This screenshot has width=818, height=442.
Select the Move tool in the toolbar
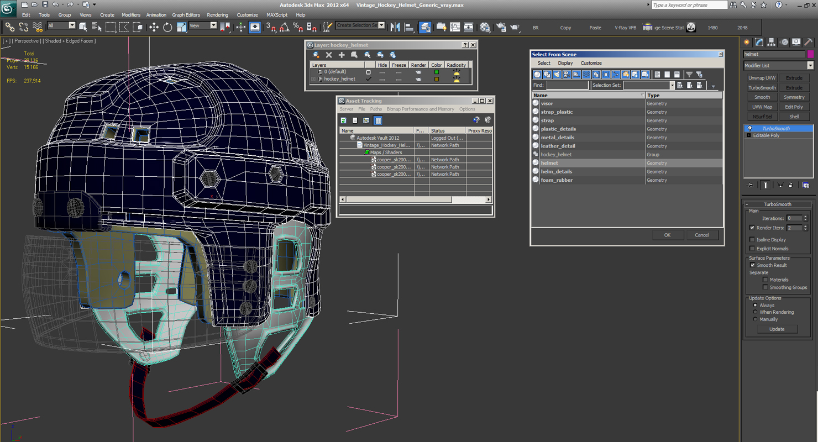[x=154, y=27]
